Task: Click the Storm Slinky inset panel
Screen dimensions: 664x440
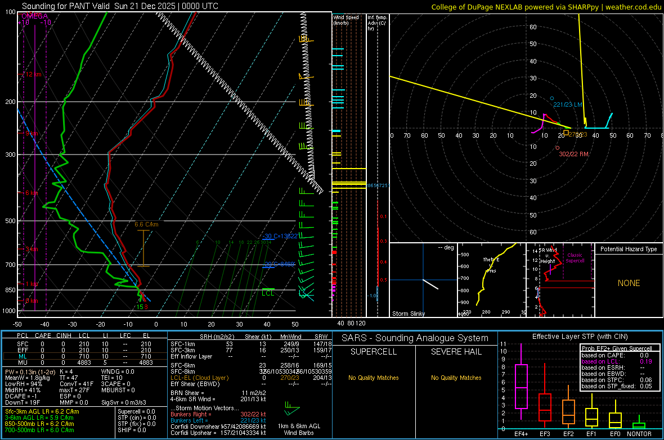Action: pos(423,280)
